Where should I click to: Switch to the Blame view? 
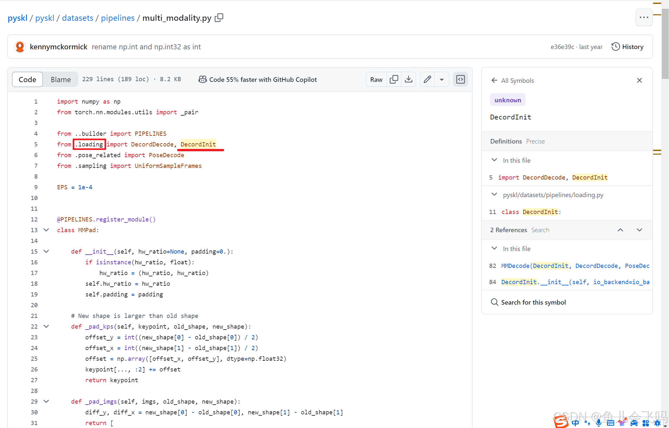(61, 80)
